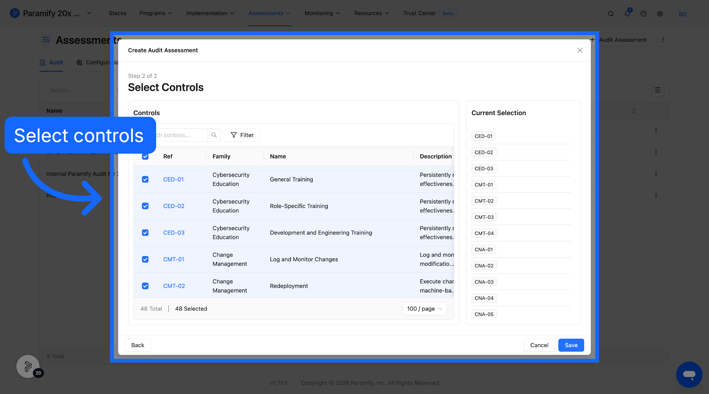Expand the Resources menu
This screenshot has height=394, width=709.
point(371,13)
